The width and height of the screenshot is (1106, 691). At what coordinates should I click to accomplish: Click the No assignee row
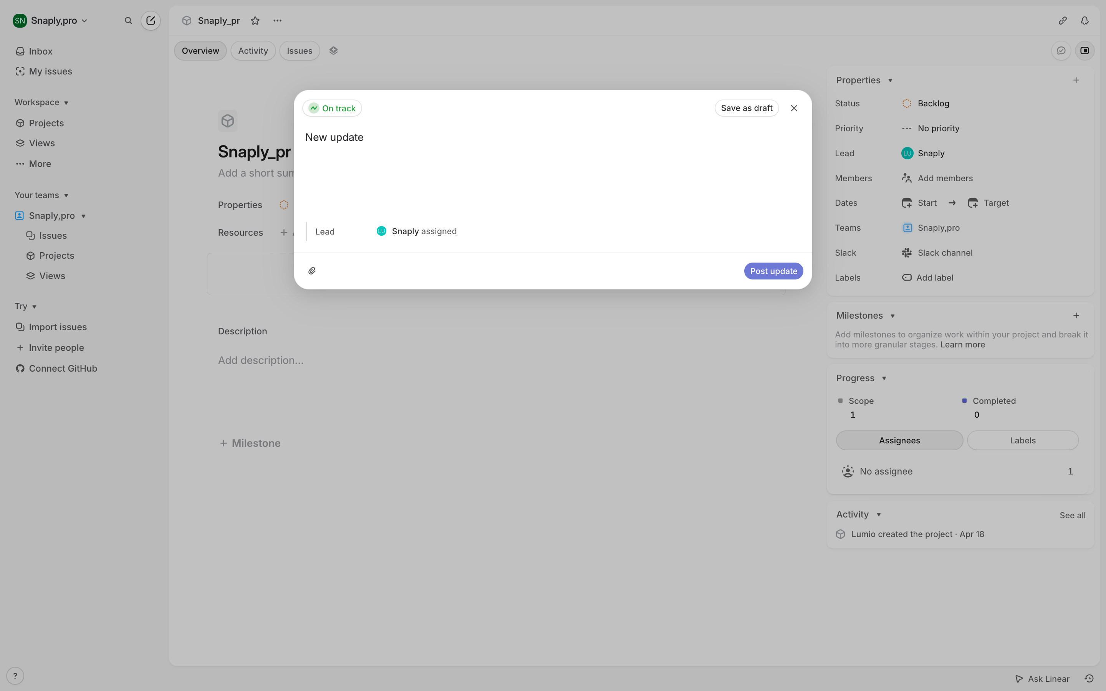(957, 472)
